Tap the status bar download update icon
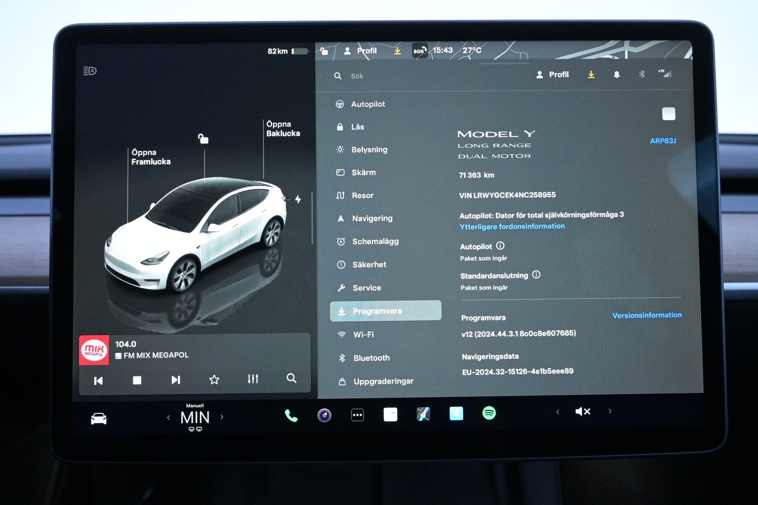758x505 pixels. pyautogui.click(x=397, y=51)
